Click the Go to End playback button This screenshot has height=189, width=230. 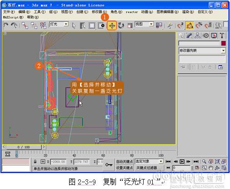pos(196,162)
